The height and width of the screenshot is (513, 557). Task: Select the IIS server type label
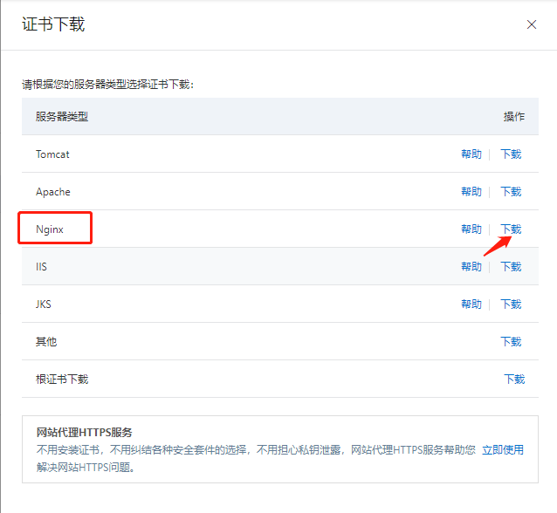41,267
